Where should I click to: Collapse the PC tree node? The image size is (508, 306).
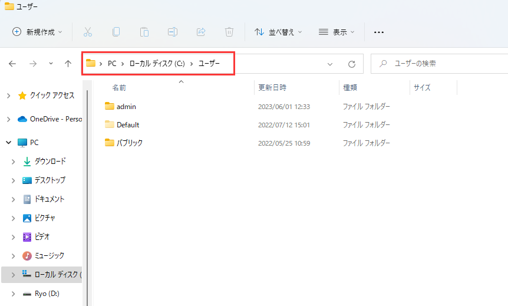(9, 142)
